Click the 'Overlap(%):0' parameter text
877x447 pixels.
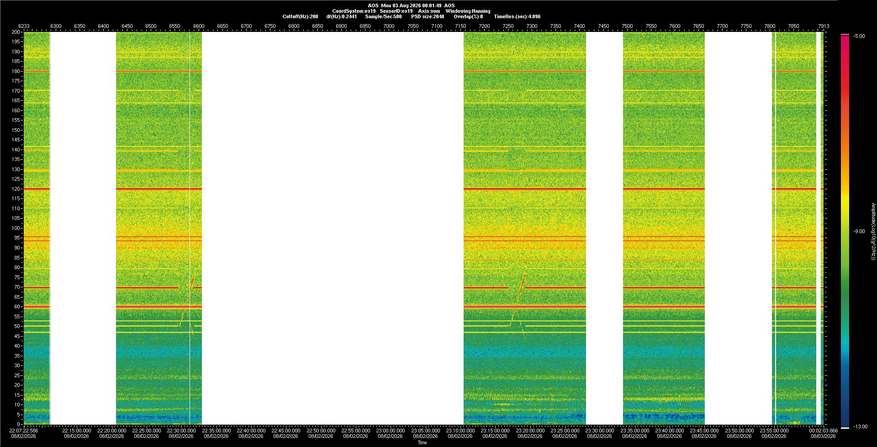coord(469,16)
